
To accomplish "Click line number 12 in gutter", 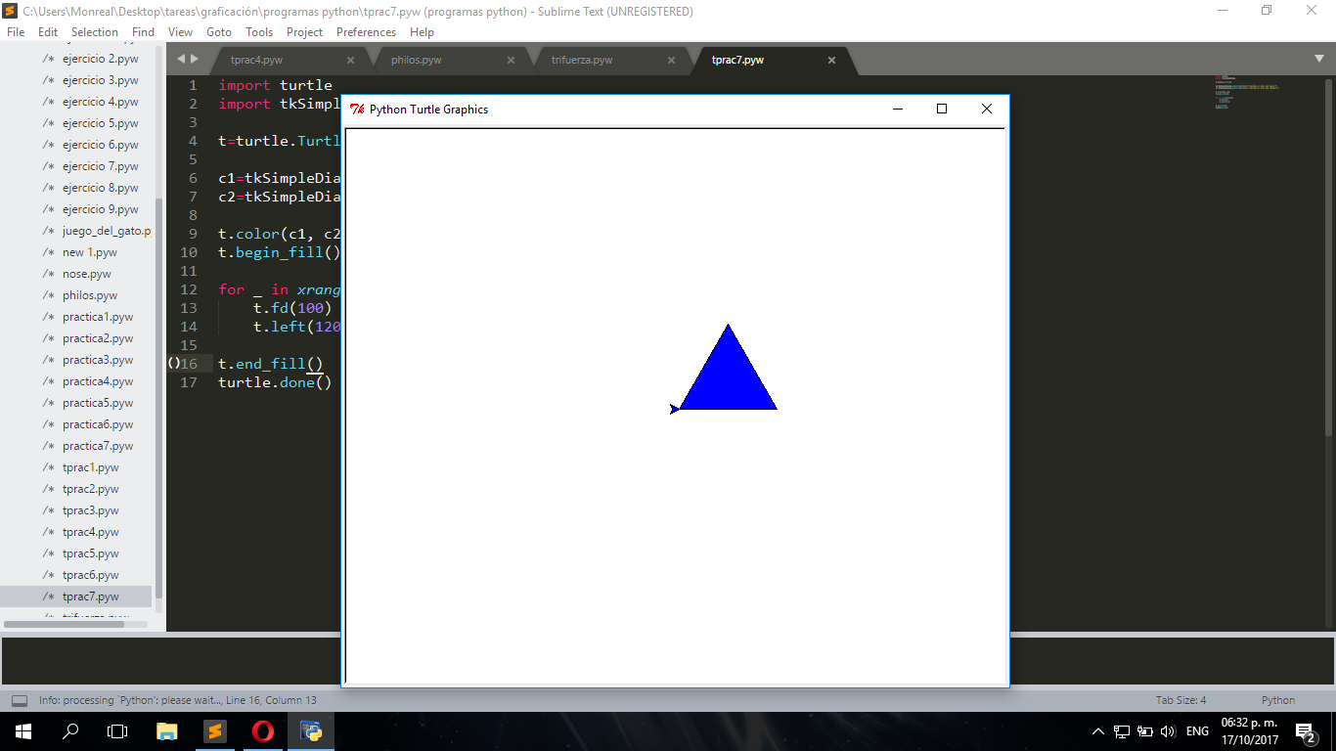I will click(x=189, y=289).
